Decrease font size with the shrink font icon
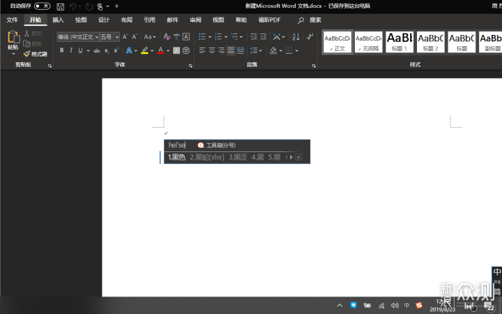 [x=135, y=36]
